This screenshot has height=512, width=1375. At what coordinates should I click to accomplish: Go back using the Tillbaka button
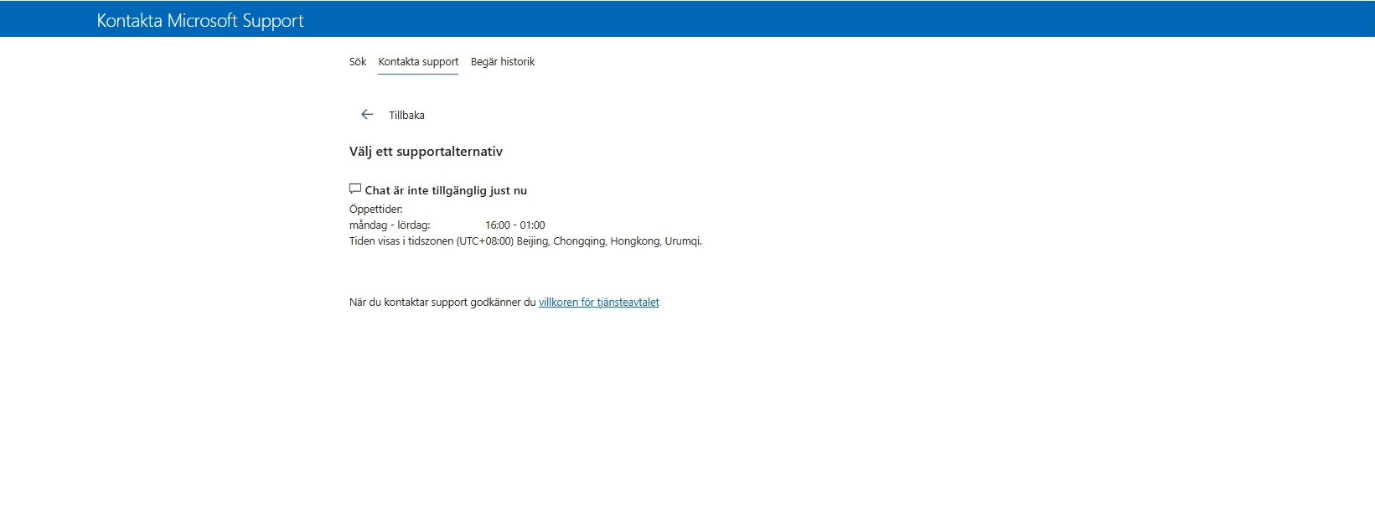point(406,116)
